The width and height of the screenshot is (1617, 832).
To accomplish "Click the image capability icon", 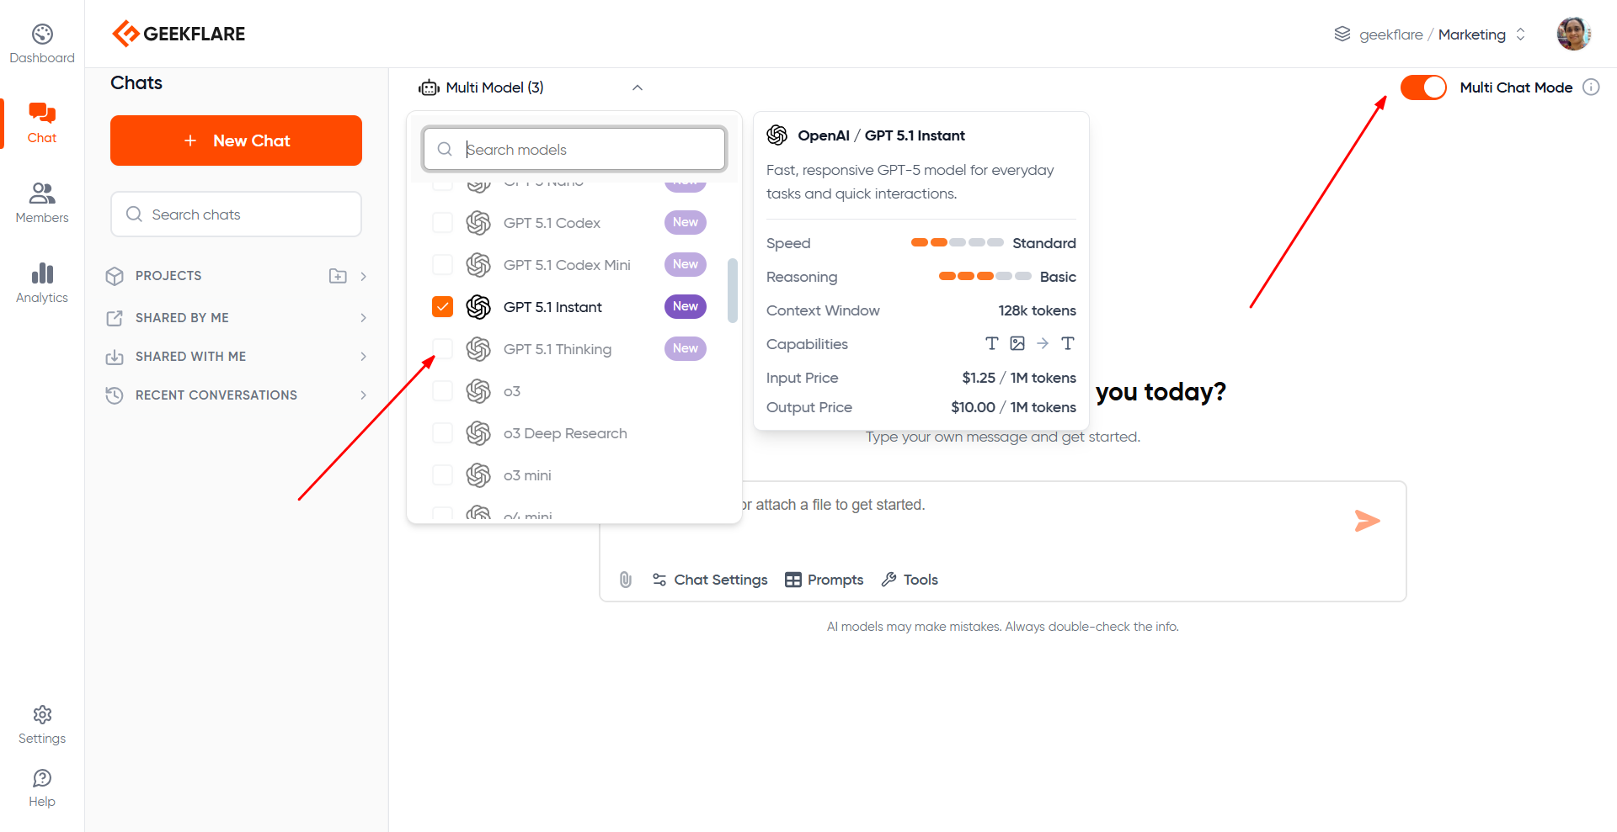I will 1017,343.
